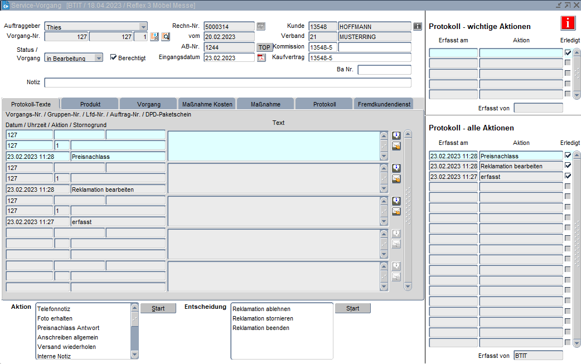Toggle Erledigt checkbox for Reklamation bearbeiten

568,166
